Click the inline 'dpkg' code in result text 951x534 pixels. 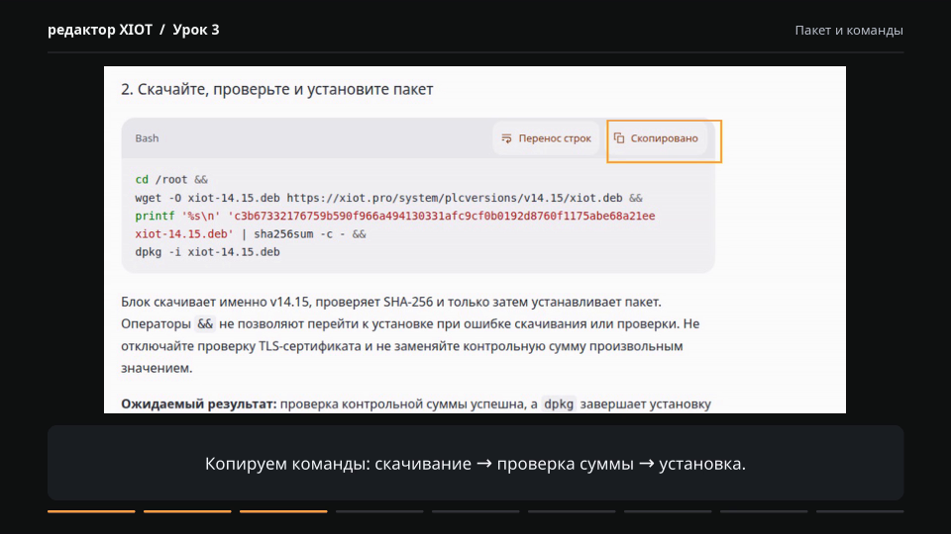[559, 403]
